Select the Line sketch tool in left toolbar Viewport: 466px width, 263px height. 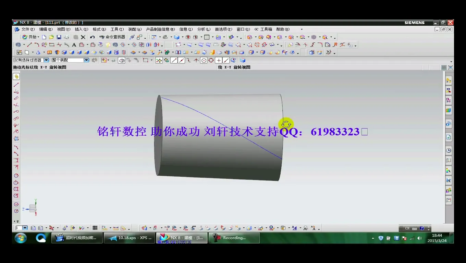(16, 85)
